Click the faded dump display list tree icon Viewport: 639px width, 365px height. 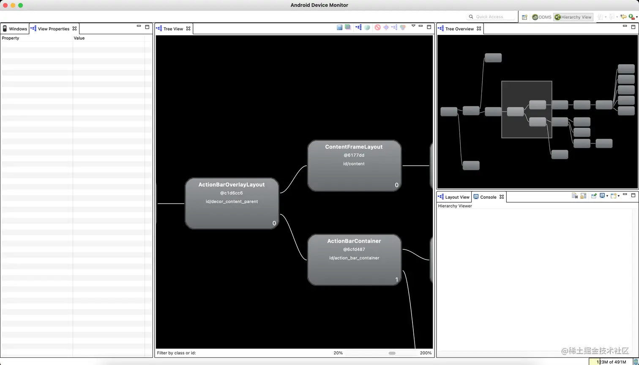[394, 27]
